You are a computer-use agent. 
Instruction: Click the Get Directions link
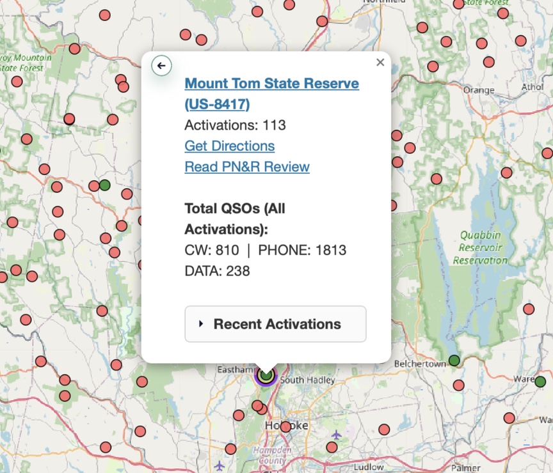pyautogui.click(x=229, y=146)
